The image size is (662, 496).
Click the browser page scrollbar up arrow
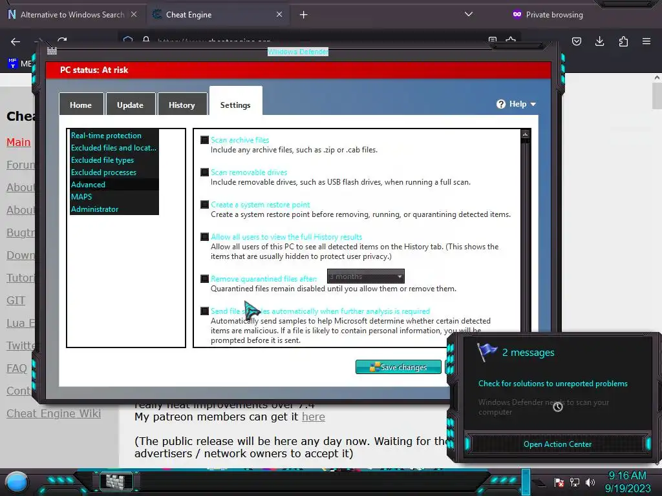[x=657, y=77]
